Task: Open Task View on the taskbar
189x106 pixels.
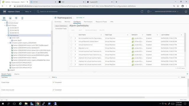Action: [14, 104]
